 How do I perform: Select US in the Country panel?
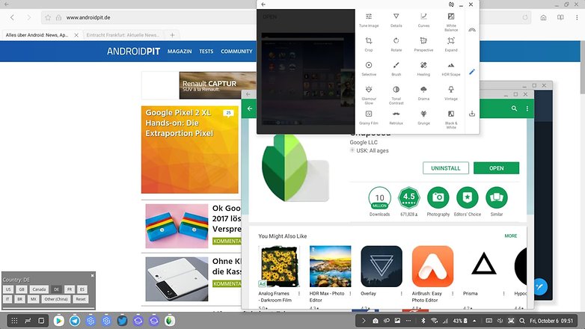point(8,289)
